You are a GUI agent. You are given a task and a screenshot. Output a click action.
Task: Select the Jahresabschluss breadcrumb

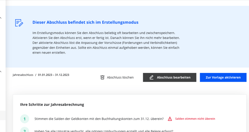click(x=23, y=75)
